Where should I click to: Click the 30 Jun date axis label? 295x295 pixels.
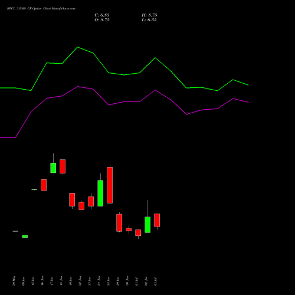pos(127,281)
